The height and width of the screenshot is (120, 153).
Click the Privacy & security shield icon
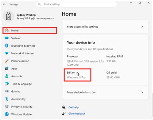7,106
